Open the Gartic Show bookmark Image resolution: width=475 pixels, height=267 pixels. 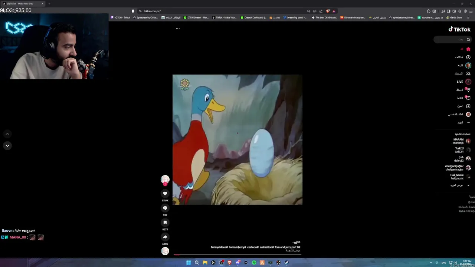pyautogui.click(x=454, y=17)
